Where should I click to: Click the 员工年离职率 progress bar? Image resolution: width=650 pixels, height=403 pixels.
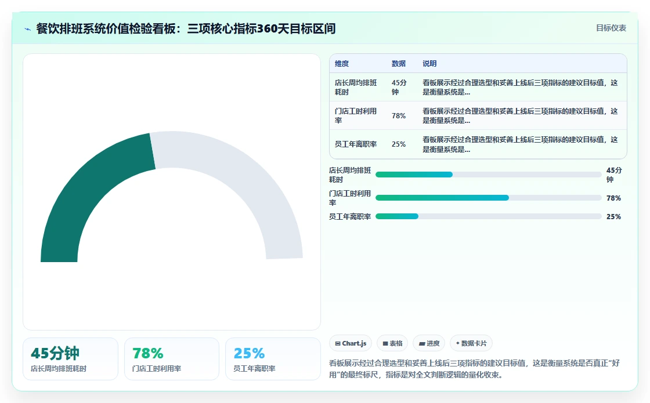488,216
